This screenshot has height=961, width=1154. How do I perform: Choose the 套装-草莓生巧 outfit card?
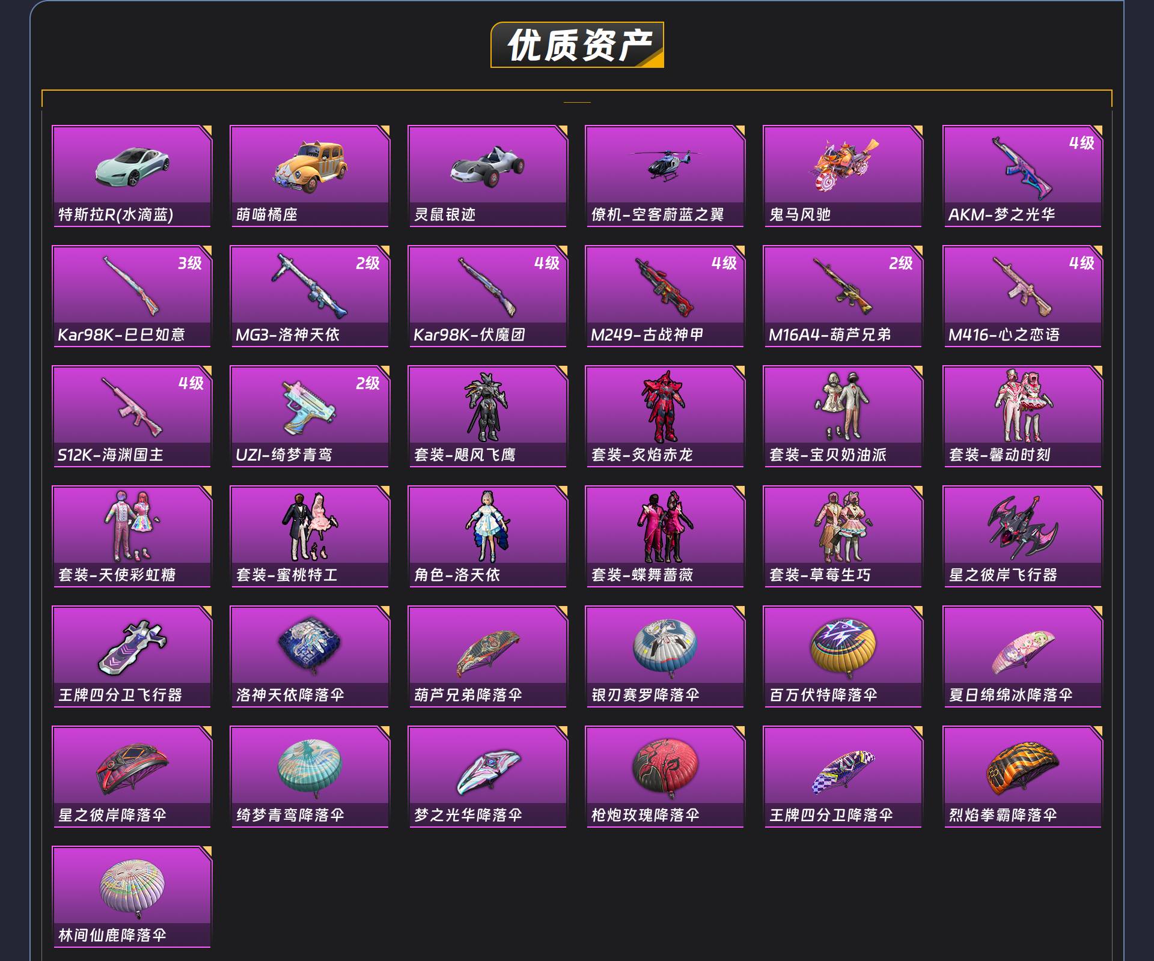click(843, 536)
